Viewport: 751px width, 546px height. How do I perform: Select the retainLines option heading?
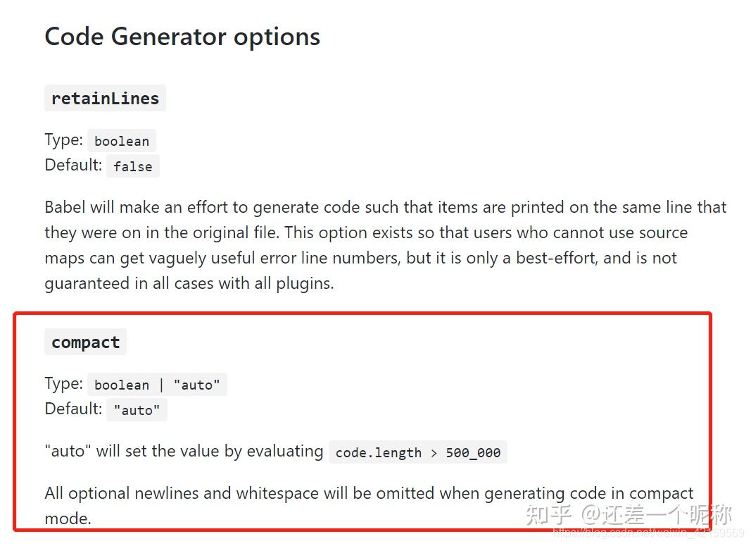coord(105,99)
